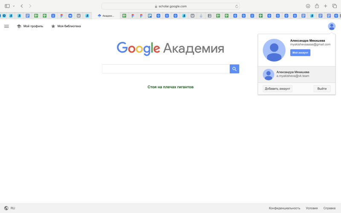Focus the scholar.google.com address bar
The height and width of the screenshot is (213, 341).
pos(170,6)
